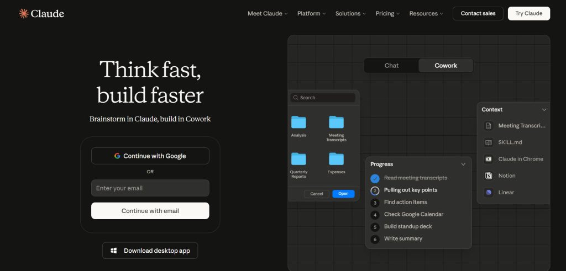The height and width of the screenshot is (271, 566).
Task: Click 'Brainstorm in Claude, build in Cowork' text
Action: pos(150,119)
